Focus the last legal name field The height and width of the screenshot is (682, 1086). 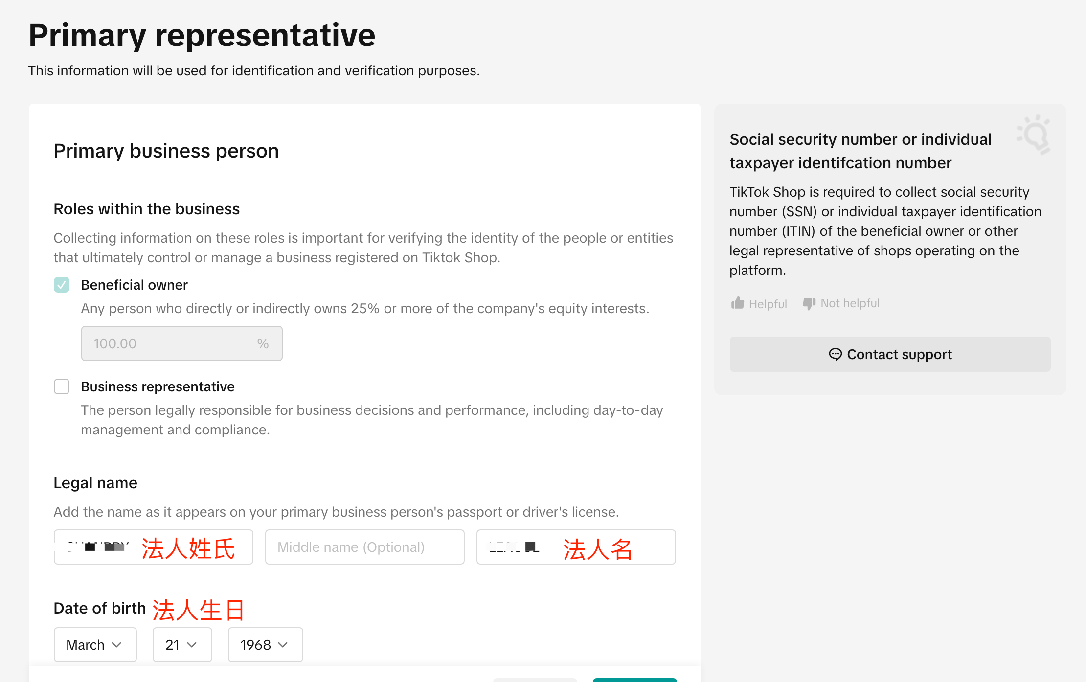[576, 547]
